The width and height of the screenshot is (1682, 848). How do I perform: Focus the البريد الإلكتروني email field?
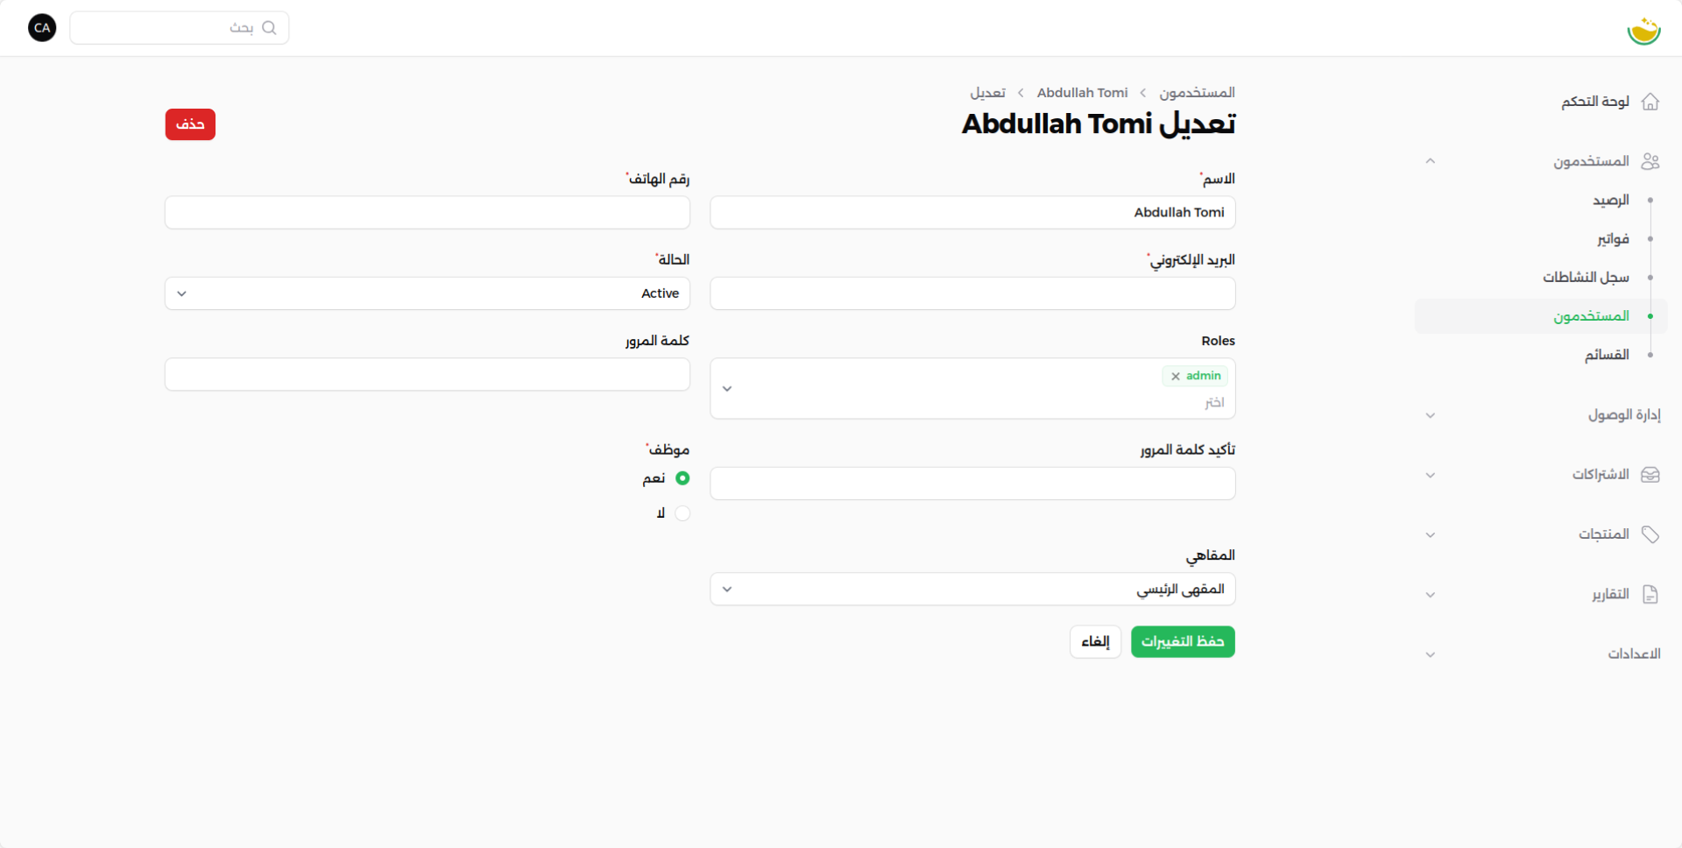[x=972, y=293]
